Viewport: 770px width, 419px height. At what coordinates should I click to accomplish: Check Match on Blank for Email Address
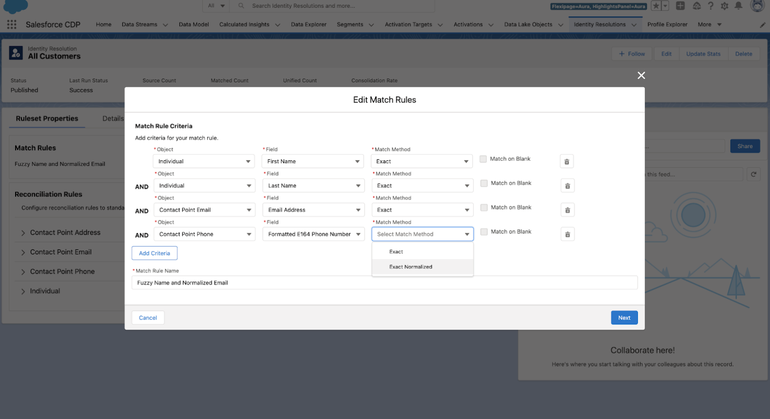pyautogui.click(x=484, y=208)
